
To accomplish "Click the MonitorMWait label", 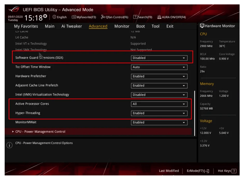I will pos(26,122).
